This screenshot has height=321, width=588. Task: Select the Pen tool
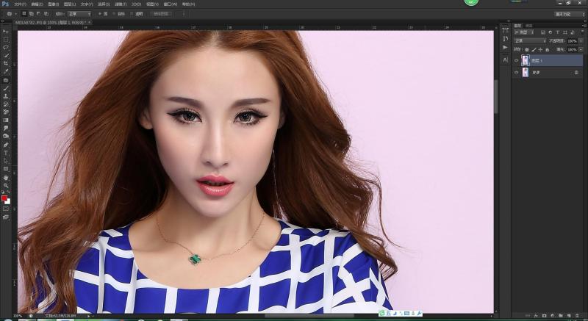(6, 145)
